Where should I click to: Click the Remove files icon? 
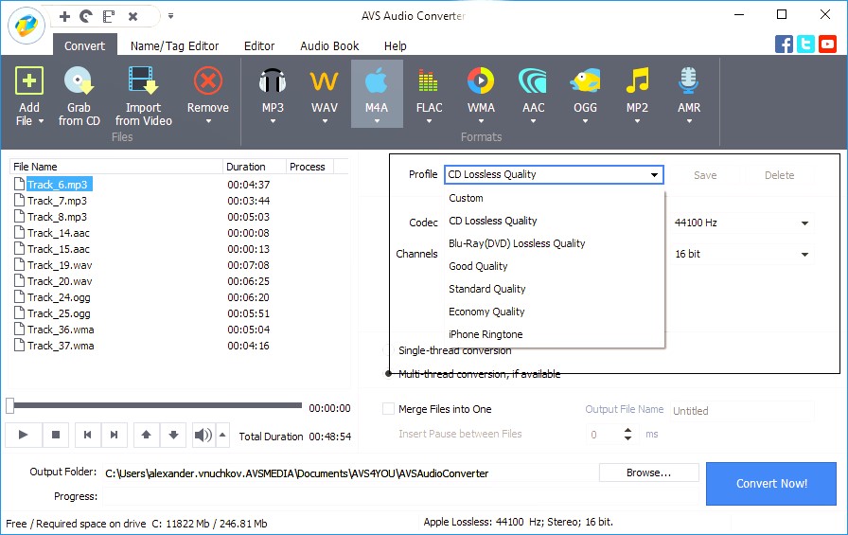[x=208, y=81]
